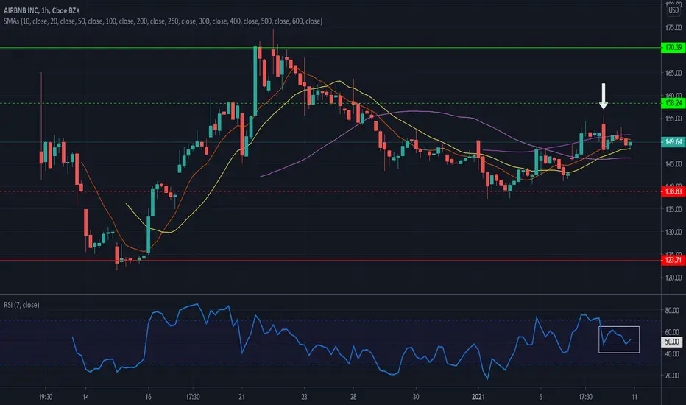Open the USD currency selector
The image size is (686, 405).
(x=673, y=10)
